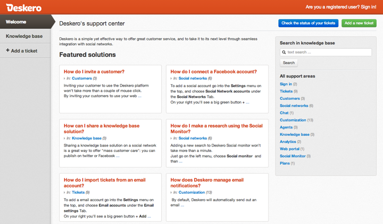
Task: Click Add a new ticket button
Action: (359, 23)
